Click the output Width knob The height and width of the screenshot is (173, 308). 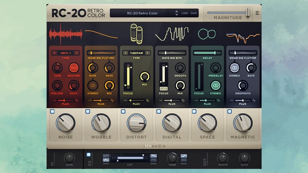[x=223, y=158]
